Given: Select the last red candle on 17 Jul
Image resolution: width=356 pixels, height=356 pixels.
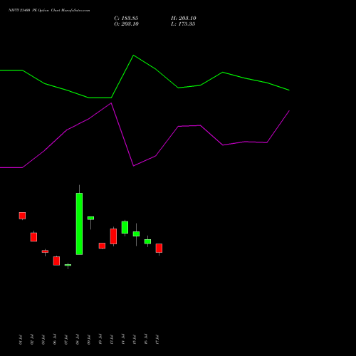Looking at the screenshot, I should [159, 248].
